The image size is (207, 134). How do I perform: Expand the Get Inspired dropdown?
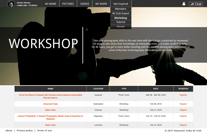(121, 4)
